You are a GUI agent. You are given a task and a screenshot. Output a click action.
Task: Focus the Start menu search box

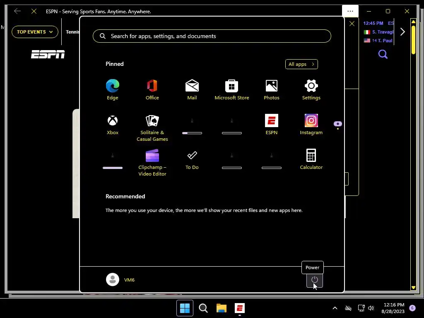coord(212,36)
